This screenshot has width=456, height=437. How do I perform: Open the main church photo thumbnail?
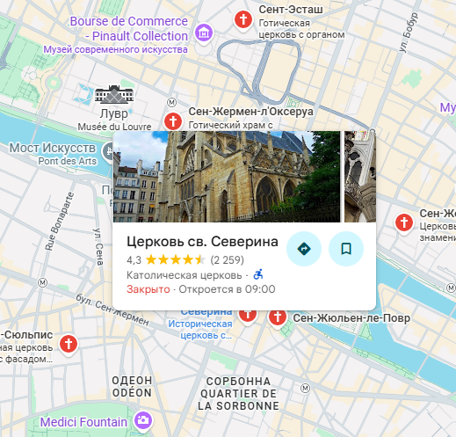click(227, 177)
